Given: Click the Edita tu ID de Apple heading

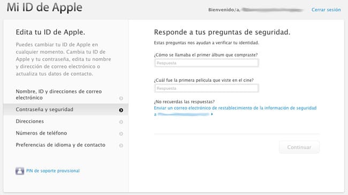Looking at the screenshot, I should pyautogui.click(x=50, y=33).
